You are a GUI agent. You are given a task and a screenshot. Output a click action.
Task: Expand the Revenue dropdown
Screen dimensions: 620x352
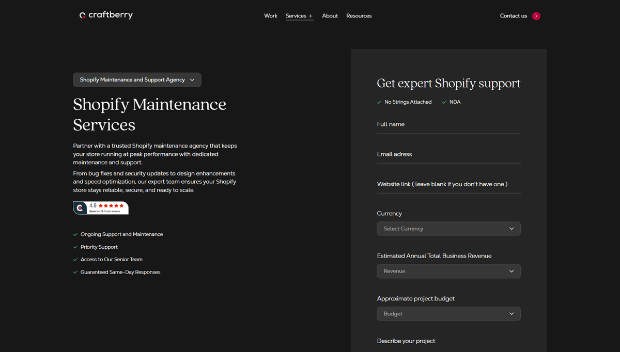click(x=448, y=271)
